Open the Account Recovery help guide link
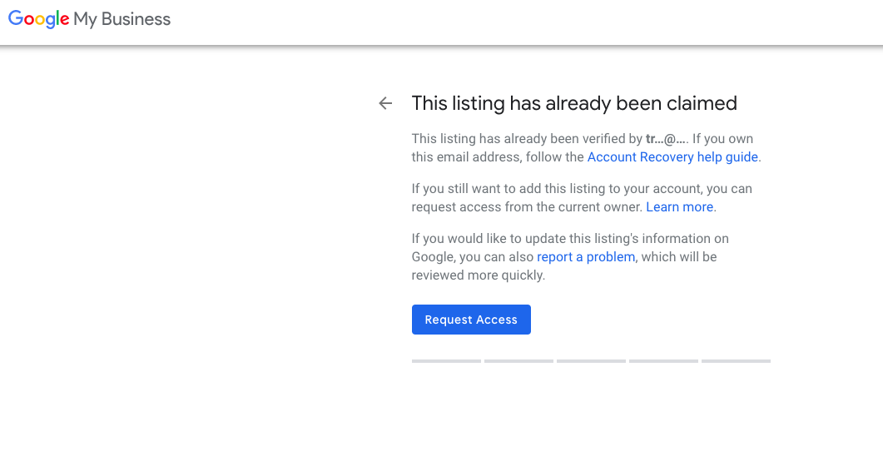Image resolution: width=883 pixels, height=476 pixels. coord(672,157)
